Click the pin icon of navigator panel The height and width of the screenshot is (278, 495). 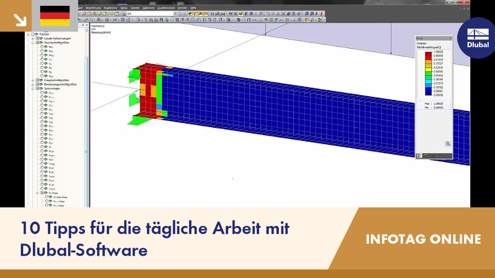click(83, 25)
